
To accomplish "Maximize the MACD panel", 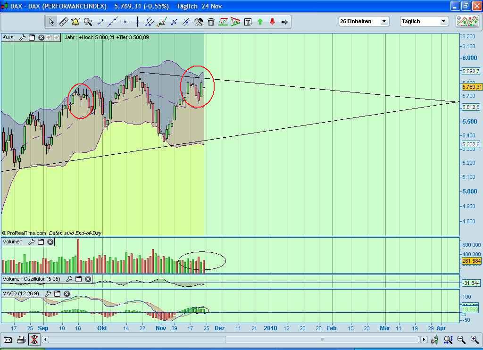I will point(57,293).
